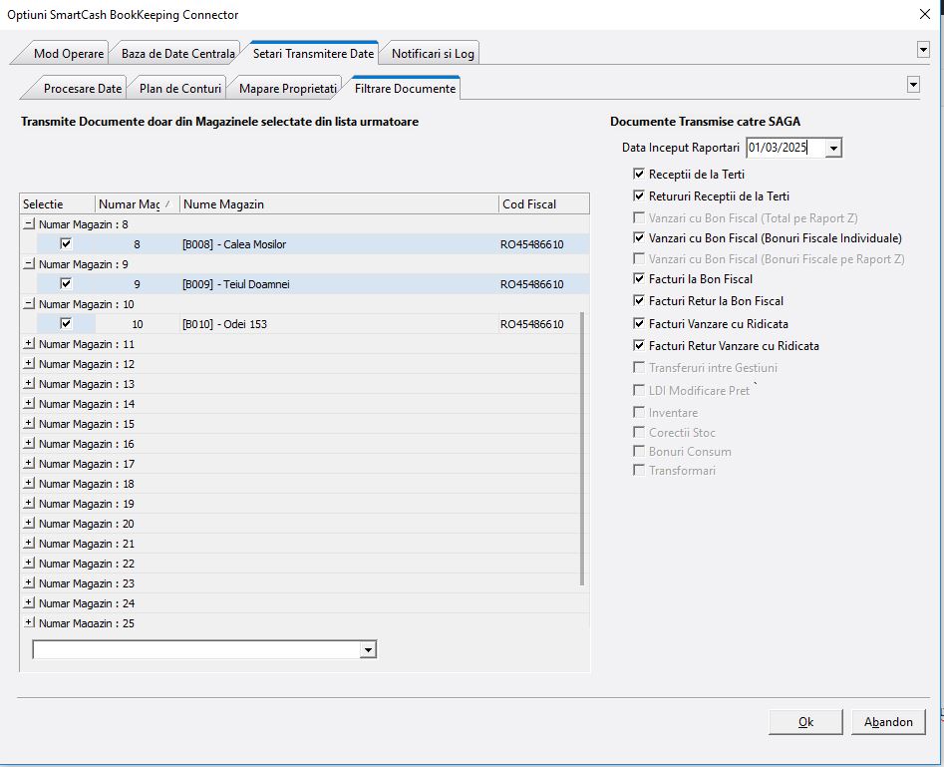Select the [B010] - Odei 153 store name
Screen dimensions: 944x767
pyautogui.click(x=224, y=323)
